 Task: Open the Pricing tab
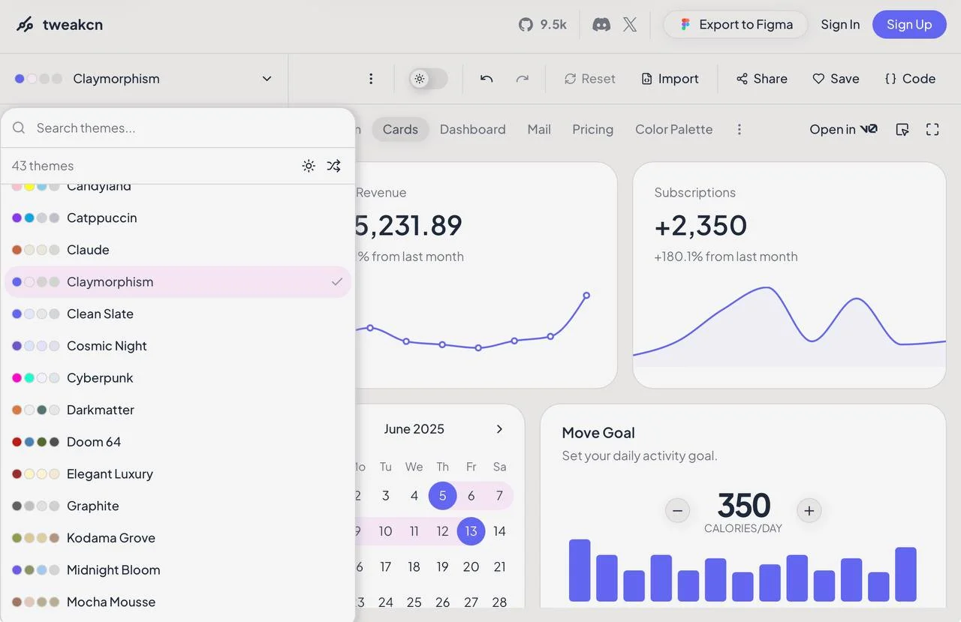592,130
